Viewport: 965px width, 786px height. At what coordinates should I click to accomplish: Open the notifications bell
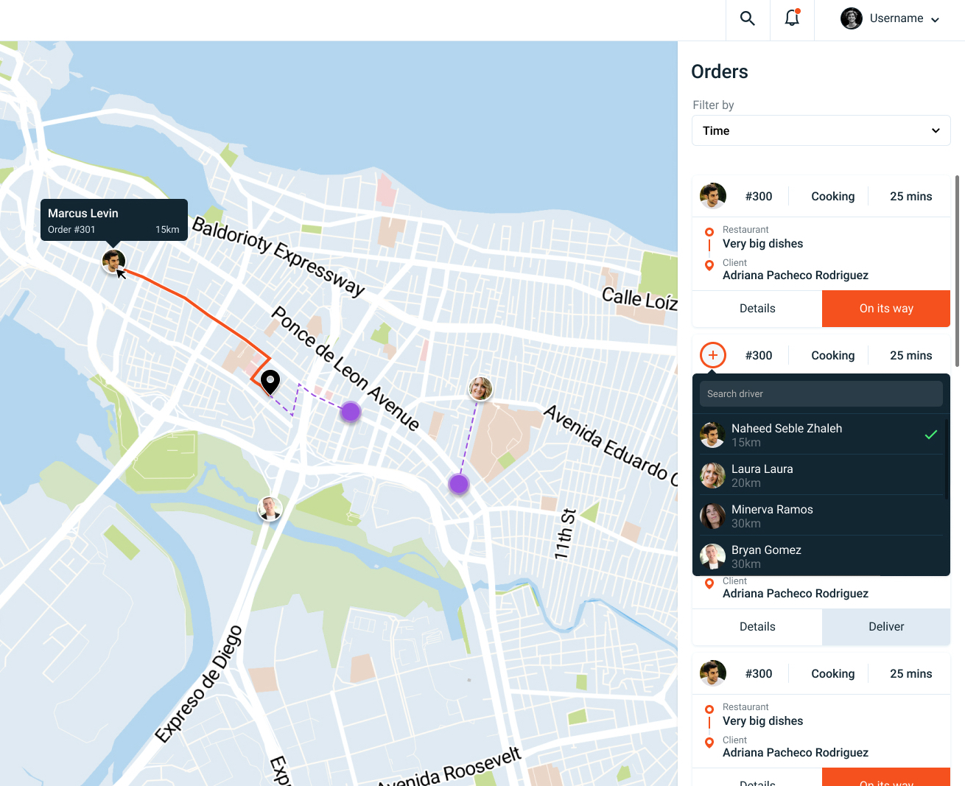(x=792, y=18)
